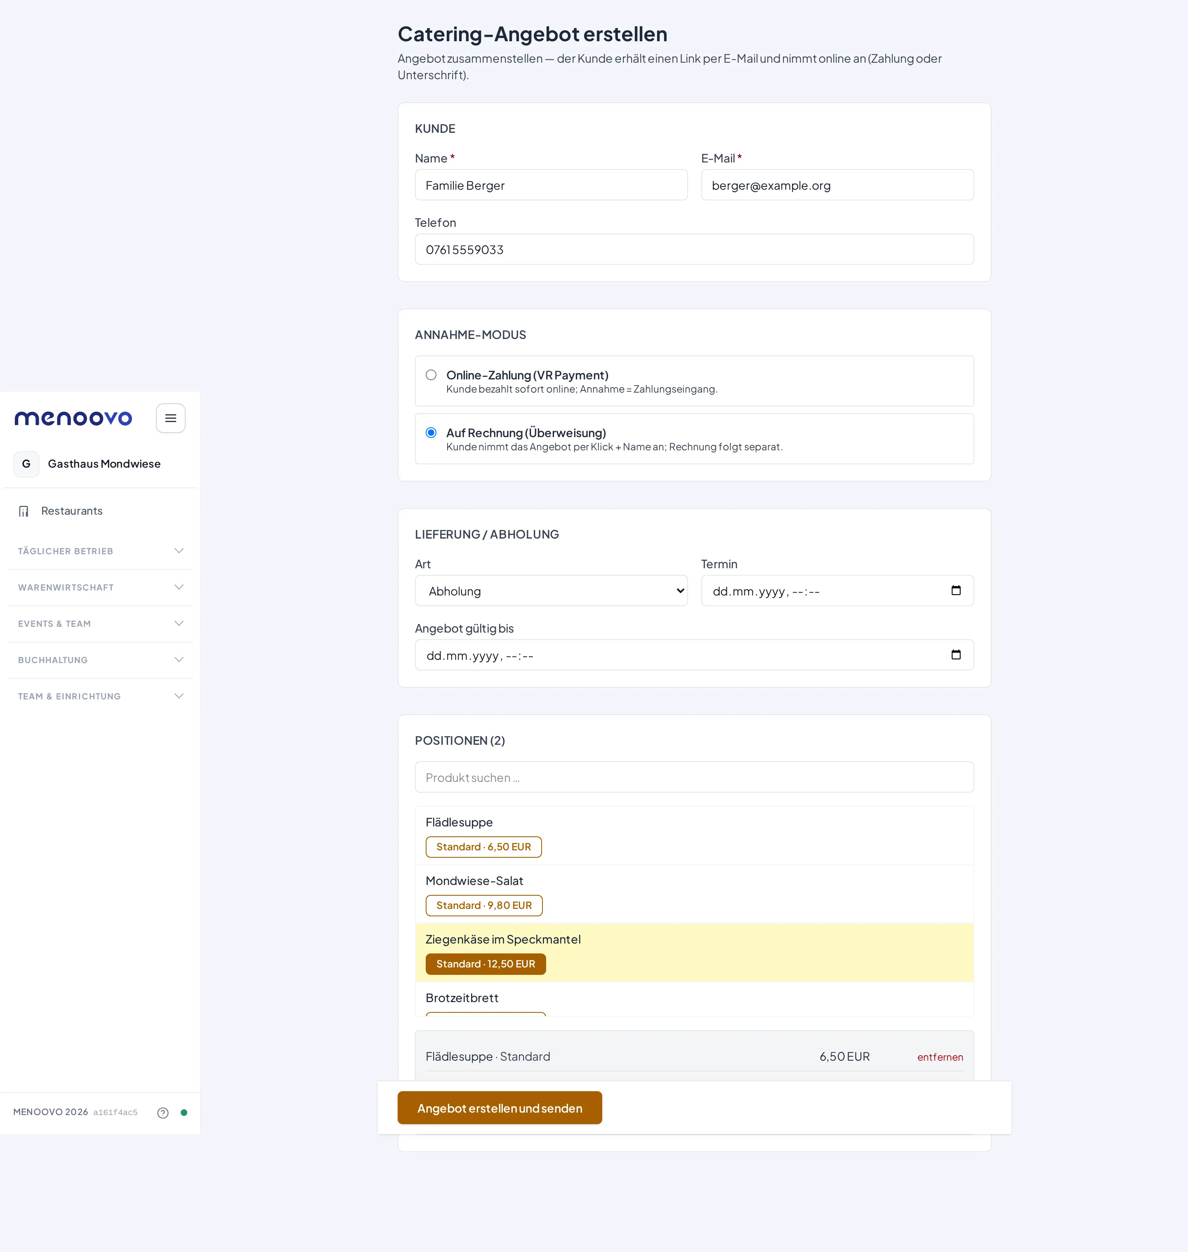Click the version hash a161f4ac5
This screenshot has height=1252, width=1188.
[x=115, y=1113]
